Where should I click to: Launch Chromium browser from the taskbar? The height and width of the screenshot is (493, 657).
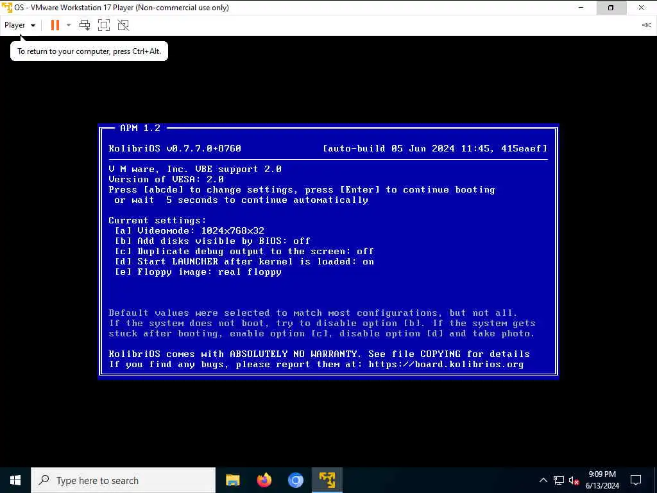(295, 480)
